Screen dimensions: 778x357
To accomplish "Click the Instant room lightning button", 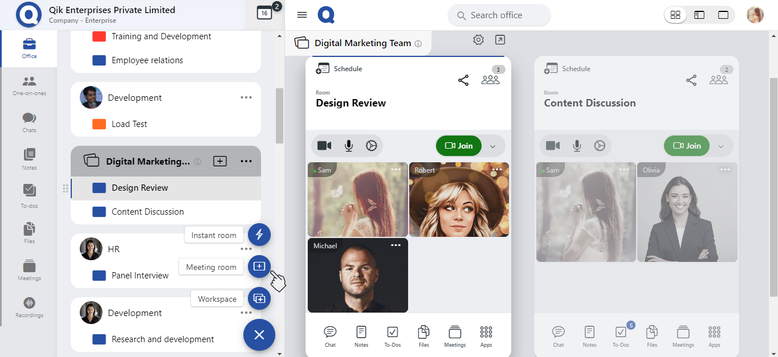I will coord(259,235).
